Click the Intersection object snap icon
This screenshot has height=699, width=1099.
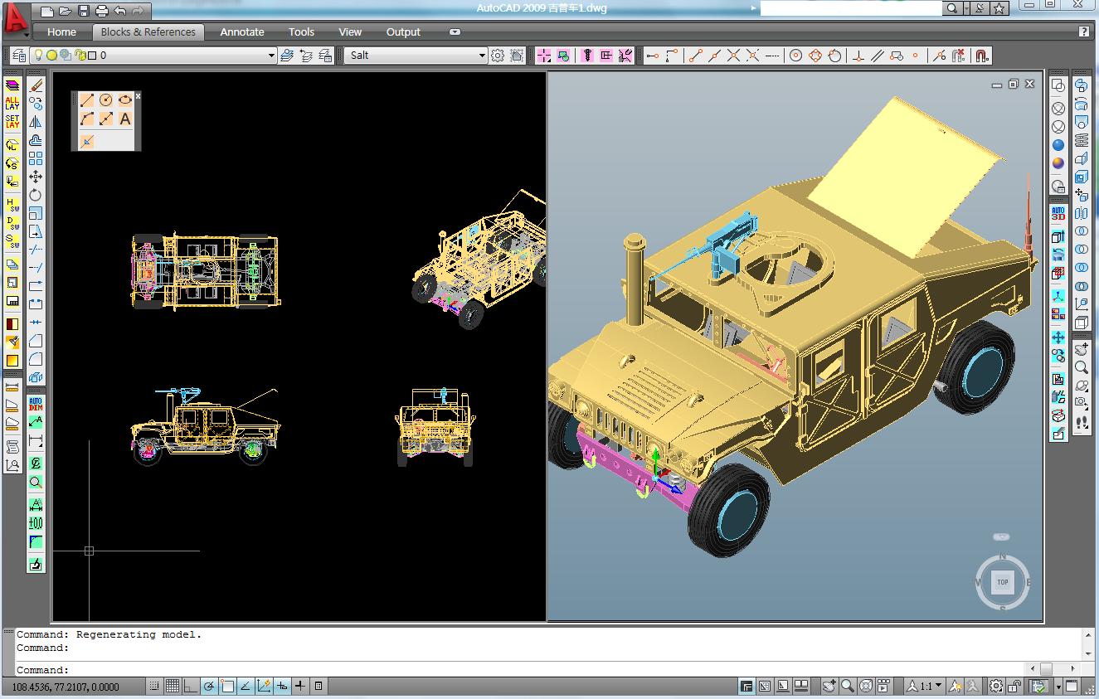click(734, 56)
